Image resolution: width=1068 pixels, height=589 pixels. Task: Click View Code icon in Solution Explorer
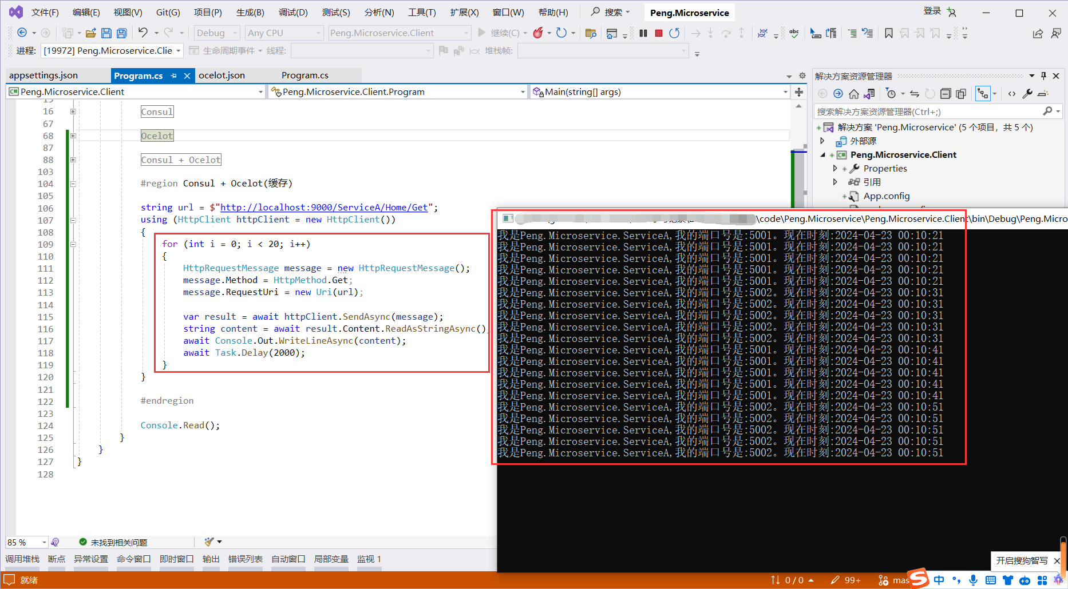tap(1012, 94)
